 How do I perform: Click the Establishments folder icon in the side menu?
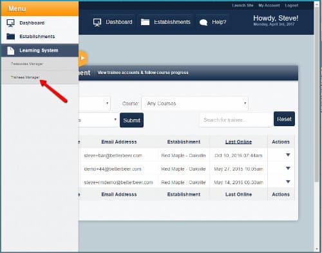pyautogui.click(x=10, y=36)
